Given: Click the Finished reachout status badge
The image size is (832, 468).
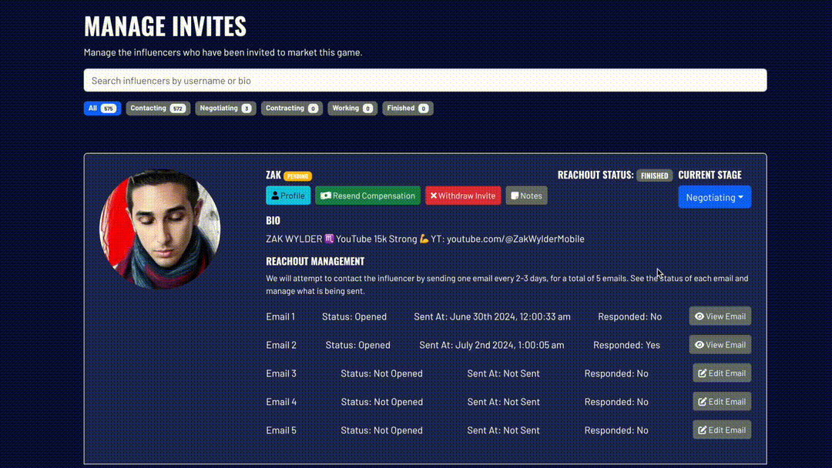Looking at the screenshot, I should point(654,175).
